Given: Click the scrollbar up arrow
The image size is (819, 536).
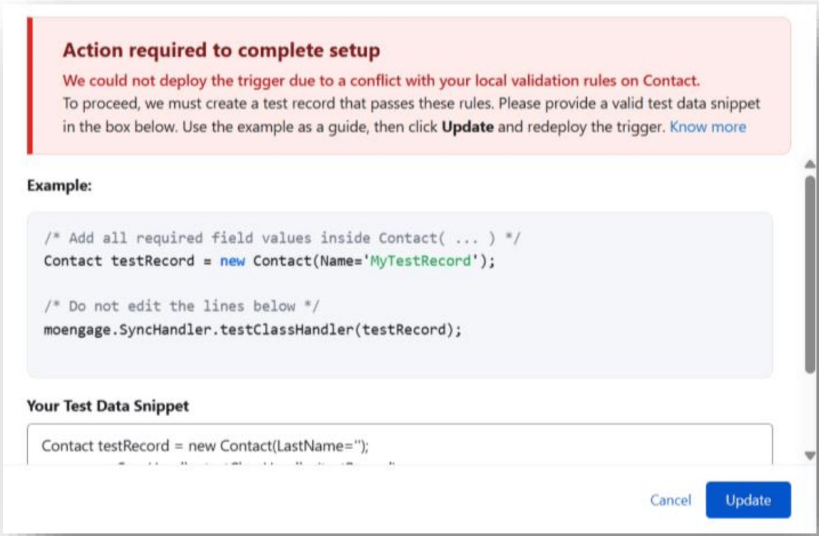Looking at the screenshot, I should pos(810,164).
